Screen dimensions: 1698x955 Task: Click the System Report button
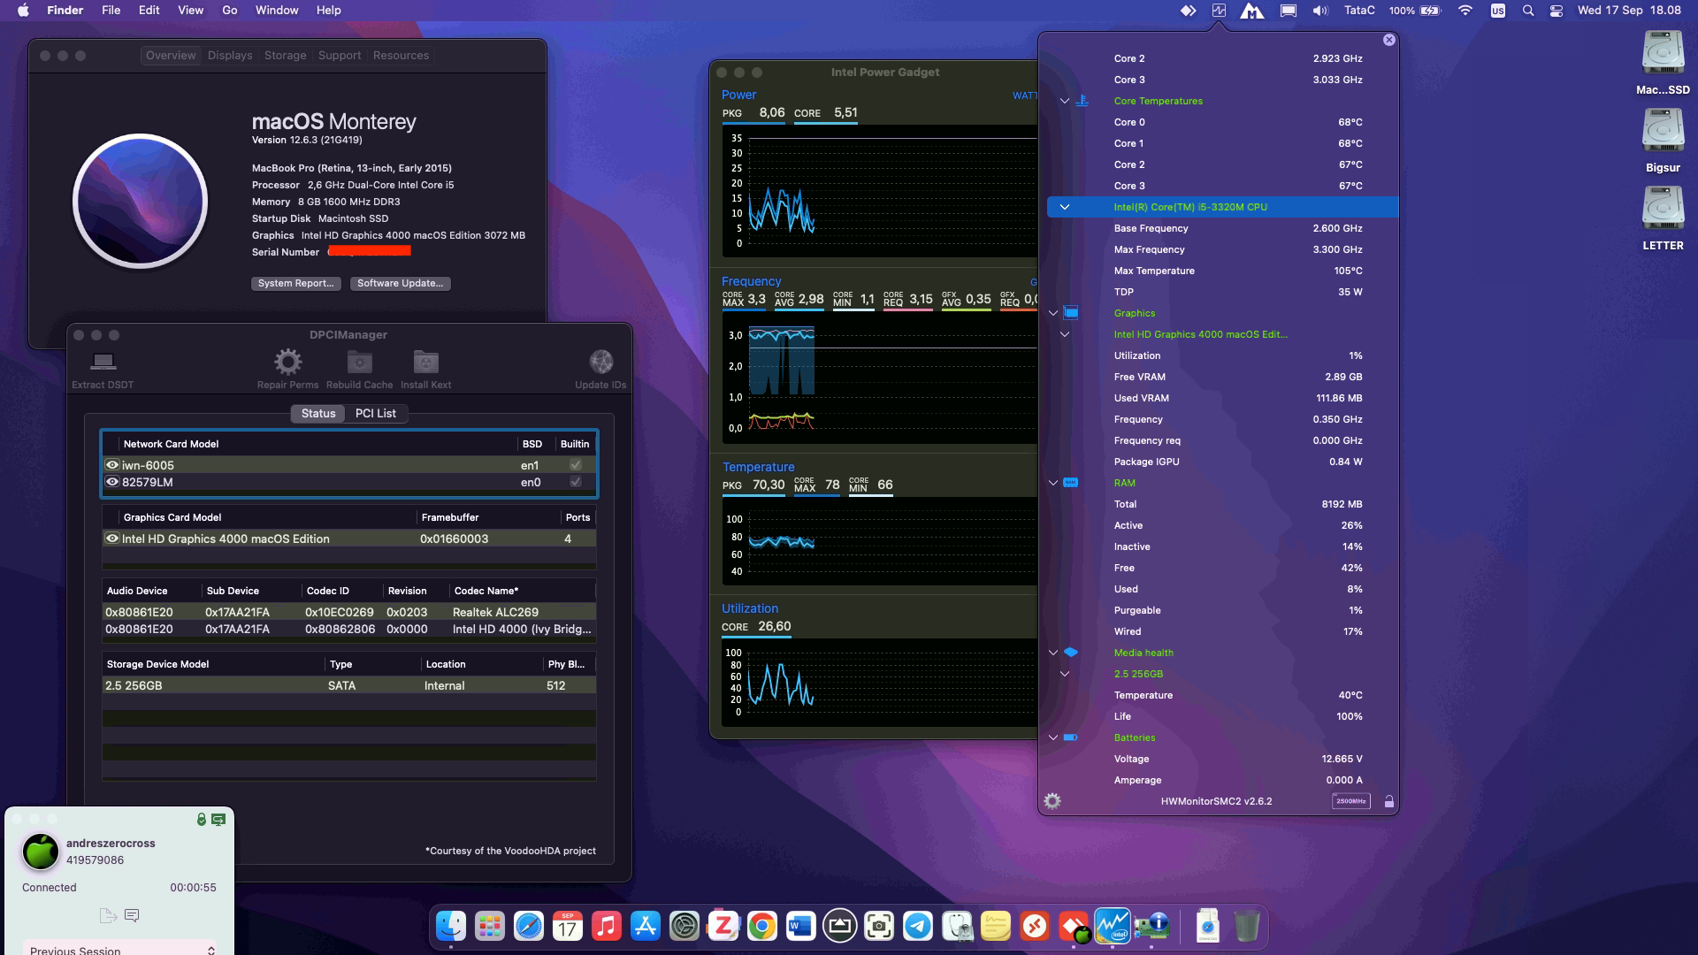click(295, 283)
